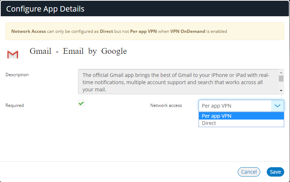Screen dimensions: 290x182
Task: Click bold VPN OnDemand text in the banner
Action: coord(188,31)
